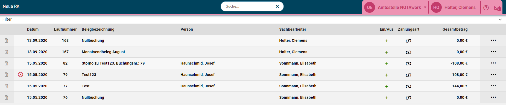This screenshot has height=105, width=506.
Task: Open the help question mark icon
Action: coord(486,8)
